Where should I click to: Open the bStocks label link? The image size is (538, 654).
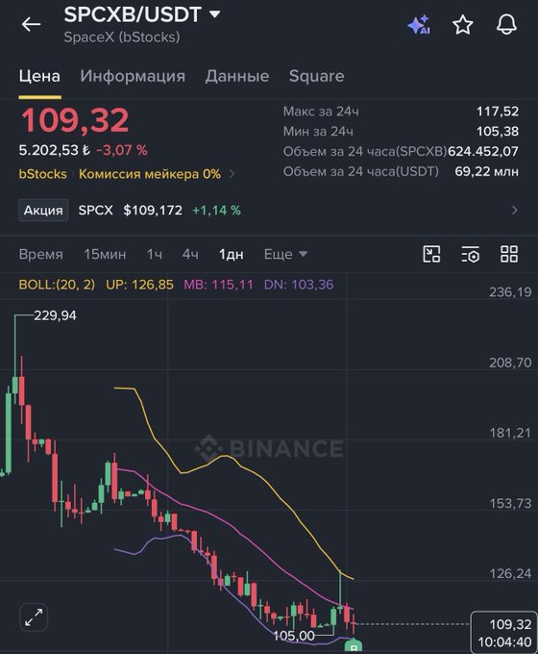(x=42, y=174)
